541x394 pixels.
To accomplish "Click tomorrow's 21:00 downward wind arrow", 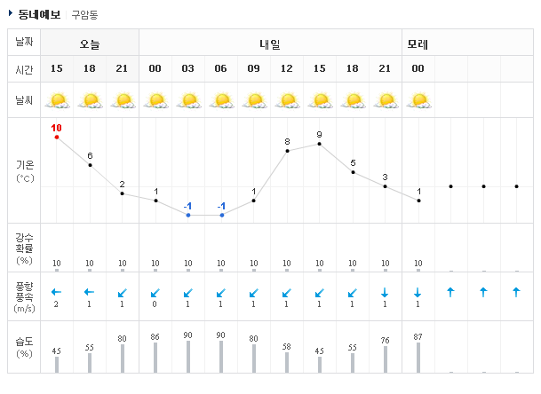I will coord(386,293).
